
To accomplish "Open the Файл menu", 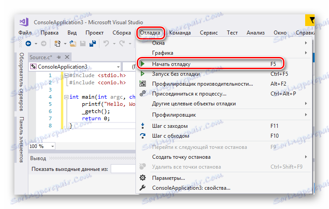I will [x=25, y=33].
